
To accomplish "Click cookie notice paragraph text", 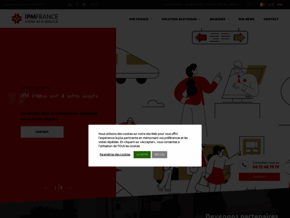I will point(143,140).
